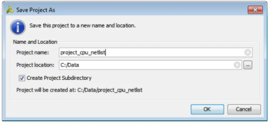The height and width of the screenshot is (128, 271).
Task: Clear the Project location field with its X icon
Action: click(x=237, y=65)
